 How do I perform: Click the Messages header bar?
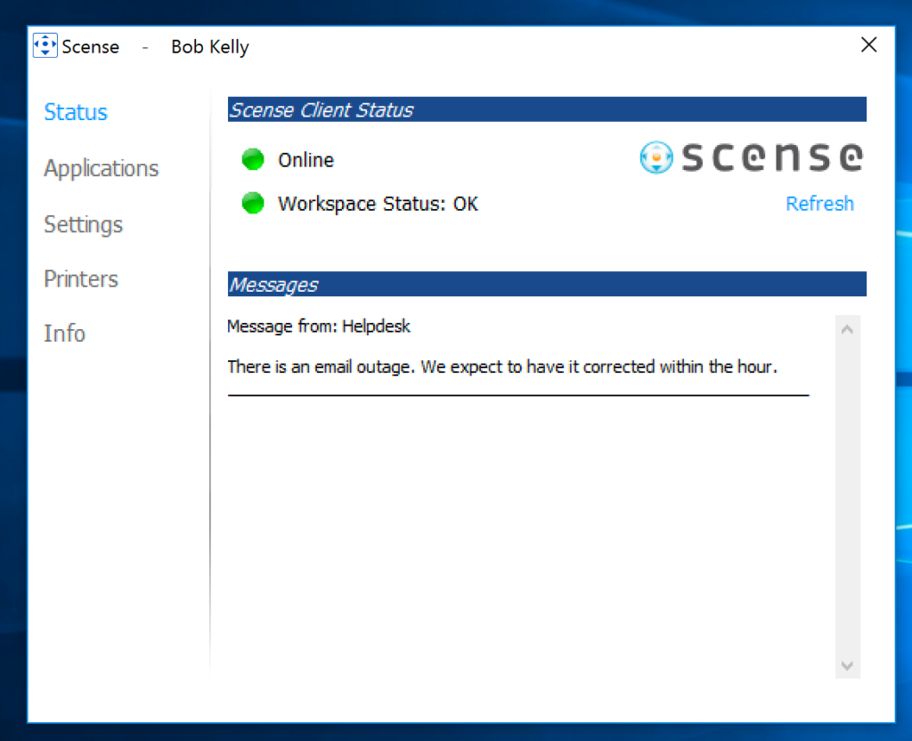(547, 284)
